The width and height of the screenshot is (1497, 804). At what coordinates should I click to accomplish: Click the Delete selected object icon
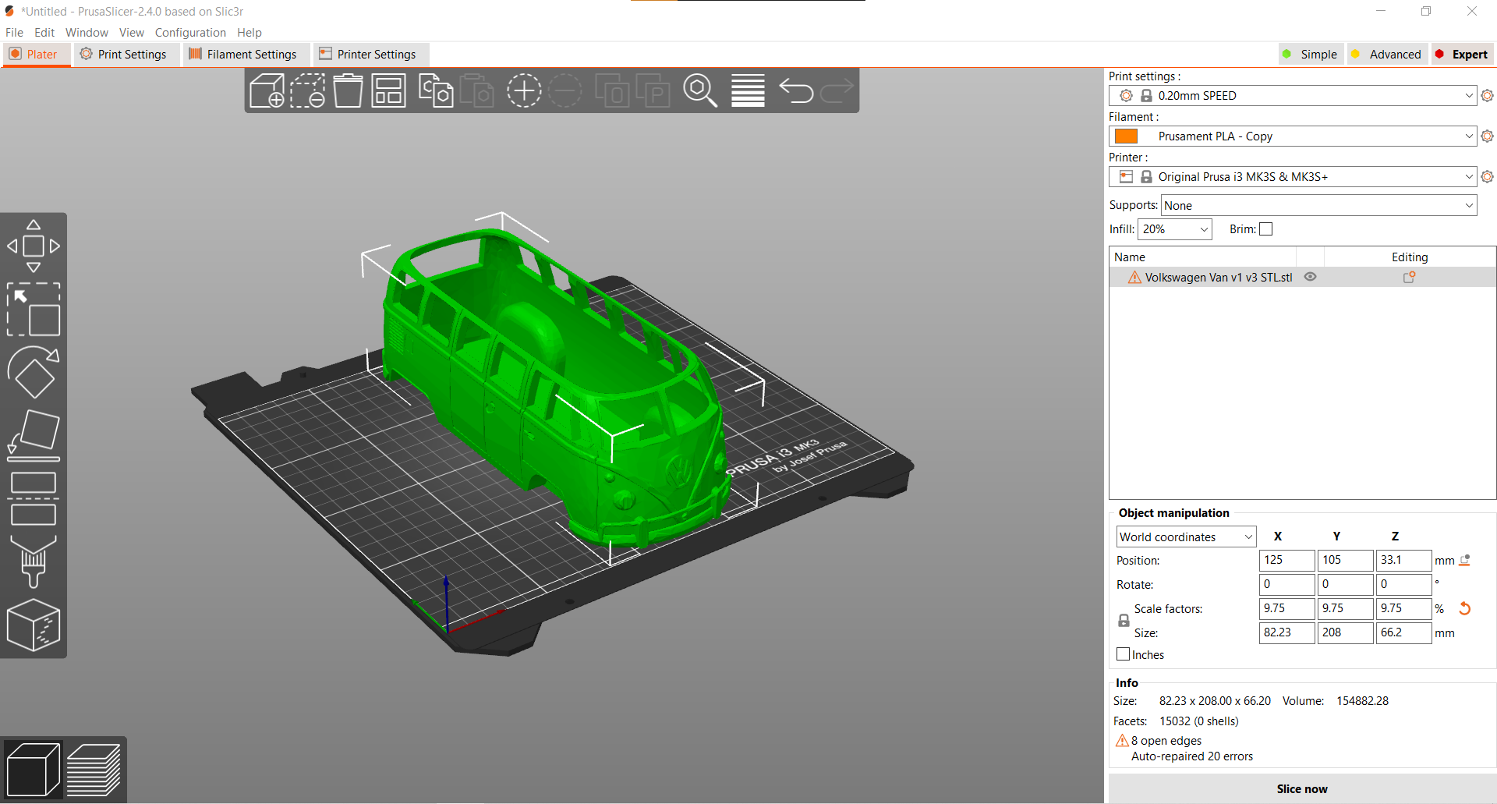pos(308,91)
